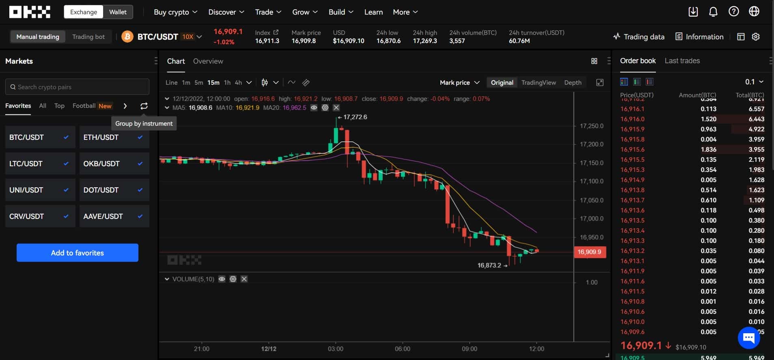Open the chart grid layout icon
The width and height of the screenshot is (774, 360).
[594, 61]
